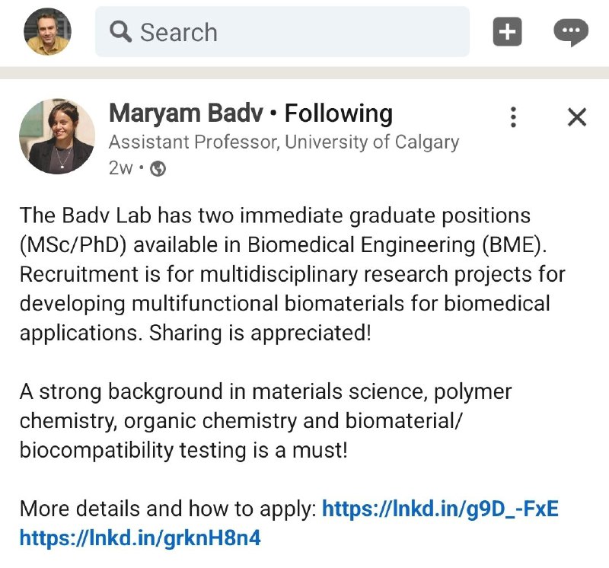Open your own profile avatar menu
Image resolution: width=609 pixels, height=568 pixels.
click(x=47, y=31)
